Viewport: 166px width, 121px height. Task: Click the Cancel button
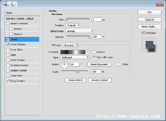150,20
